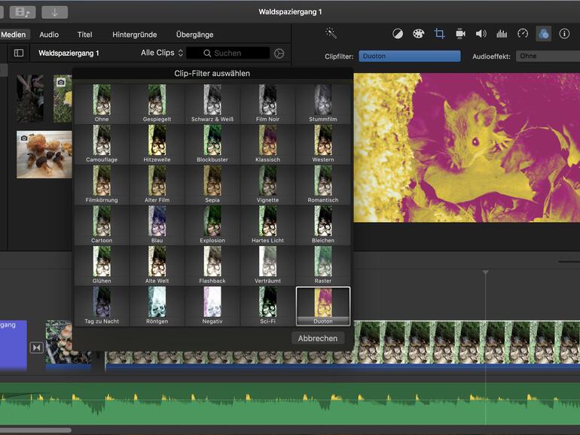Click the horizontal timeline scrollbar
The height and width of the screenshot is (435, 580).
pyautogui.click(x=35, y=430)
